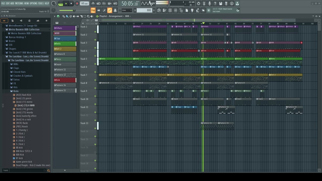
Task: Select the Slip tool in Playlist
Action: [x=78, y=16]
